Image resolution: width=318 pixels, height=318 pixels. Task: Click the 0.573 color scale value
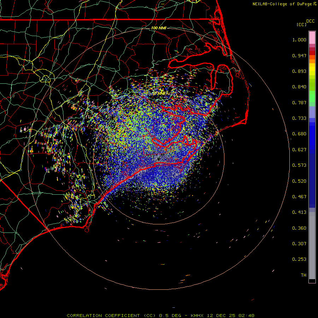point(299,165)
